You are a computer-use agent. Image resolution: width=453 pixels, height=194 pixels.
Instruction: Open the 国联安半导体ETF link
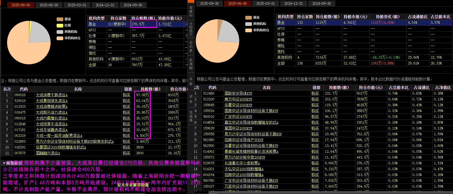click(238, 93)
